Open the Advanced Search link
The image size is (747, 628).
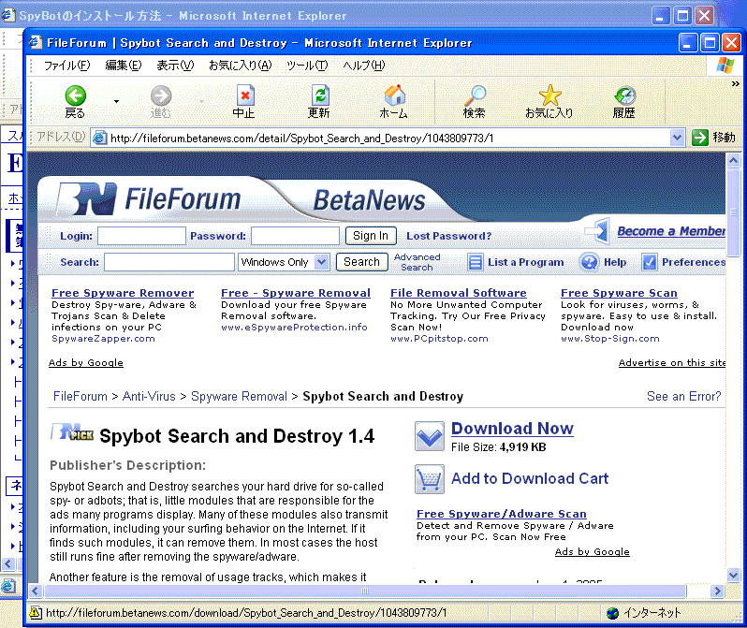click(417, 262)
